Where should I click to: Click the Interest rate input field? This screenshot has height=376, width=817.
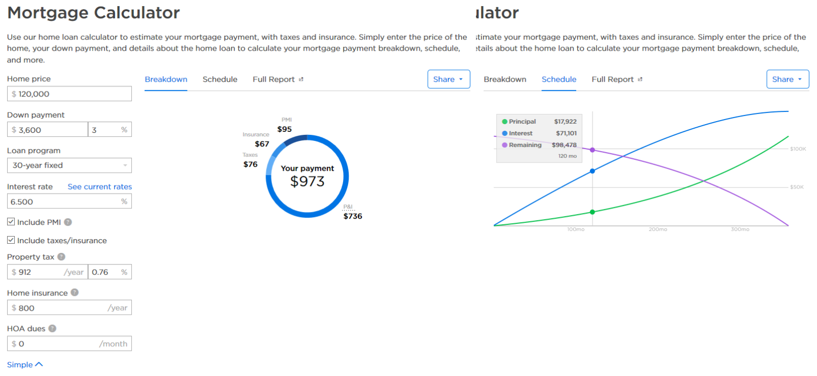tap(70, 202)
